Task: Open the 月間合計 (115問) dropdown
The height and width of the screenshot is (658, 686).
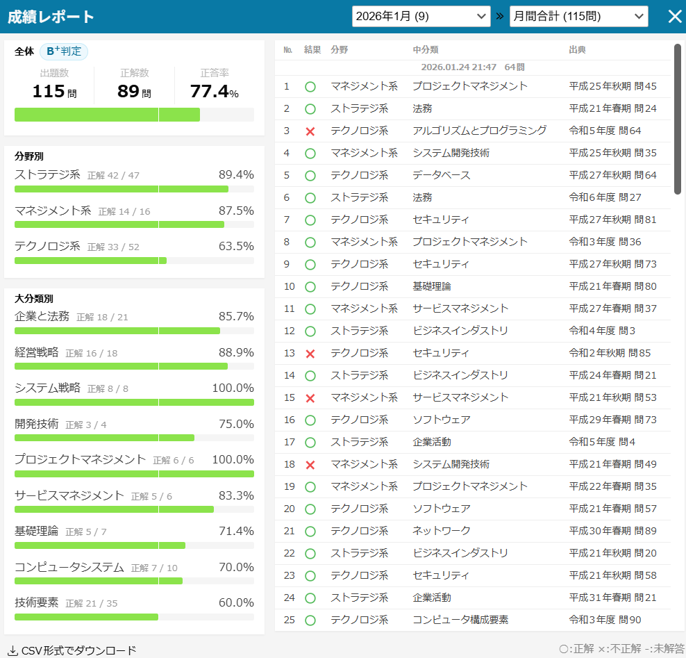Action: [x=578, y=17]
